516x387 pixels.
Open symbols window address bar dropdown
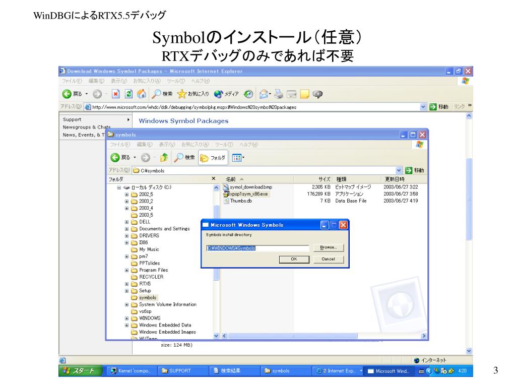point(399,170)
